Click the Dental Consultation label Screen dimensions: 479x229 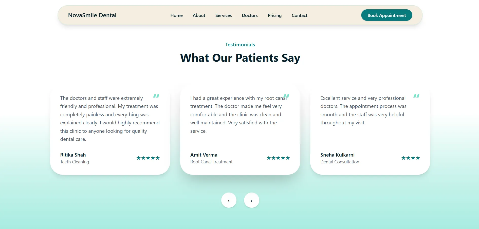pyautogui.click(x=340, y=162)
